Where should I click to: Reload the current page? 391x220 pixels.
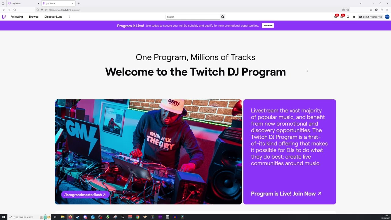pyautogui.click(x=14, y=10)
